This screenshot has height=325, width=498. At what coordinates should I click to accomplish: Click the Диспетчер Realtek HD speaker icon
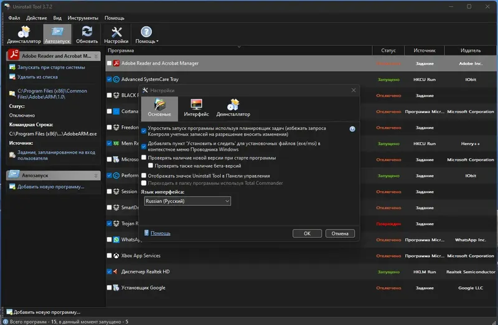116,271
